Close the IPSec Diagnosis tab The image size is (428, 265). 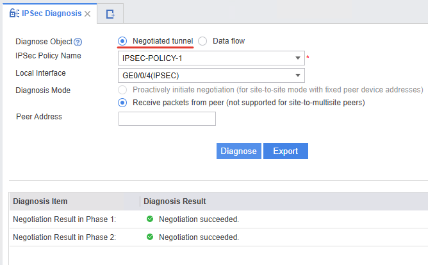coord(87,13)
